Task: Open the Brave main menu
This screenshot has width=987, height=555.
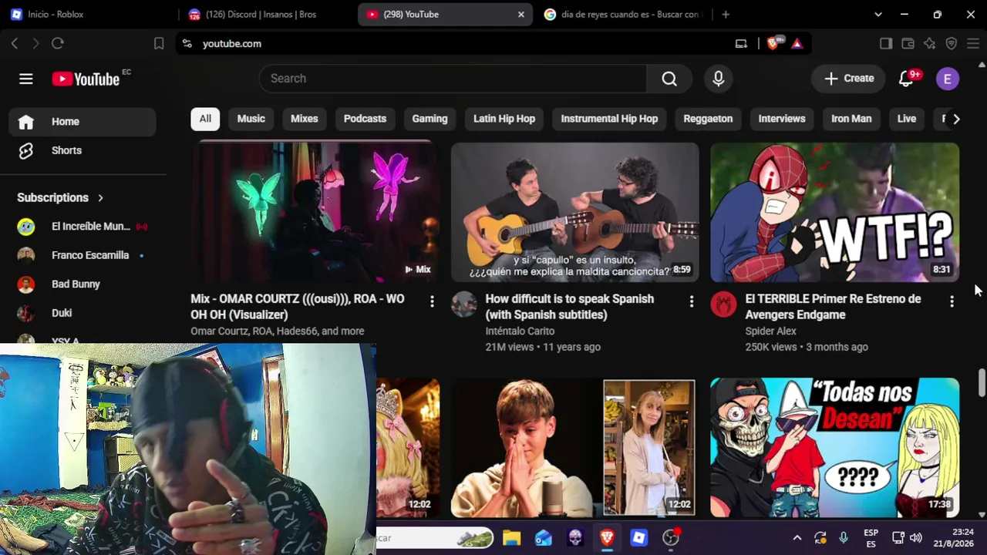Action: (973, 44)
